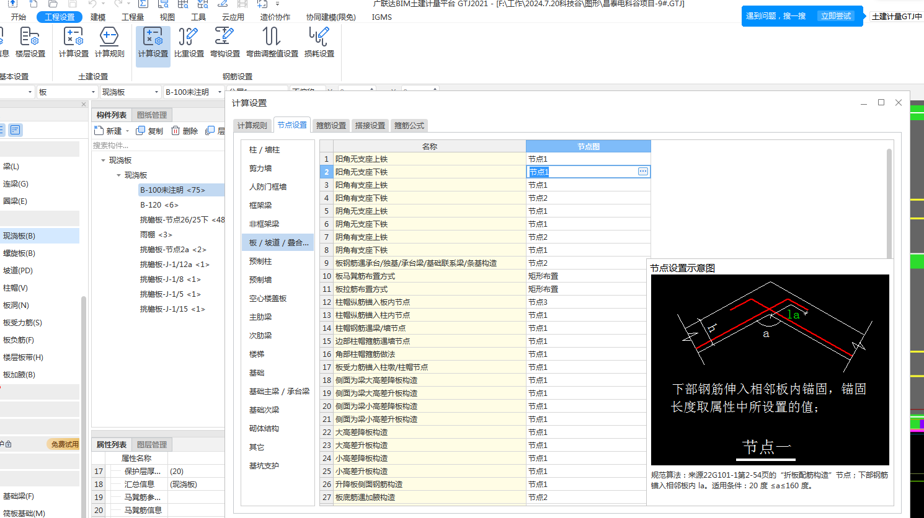
Task: Click the 免费试用 badge
Action: 64,444
